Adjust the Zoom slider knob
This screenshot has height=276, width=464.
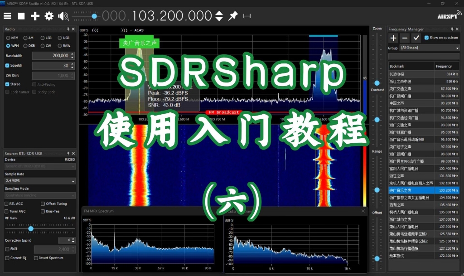click(377, 83)
